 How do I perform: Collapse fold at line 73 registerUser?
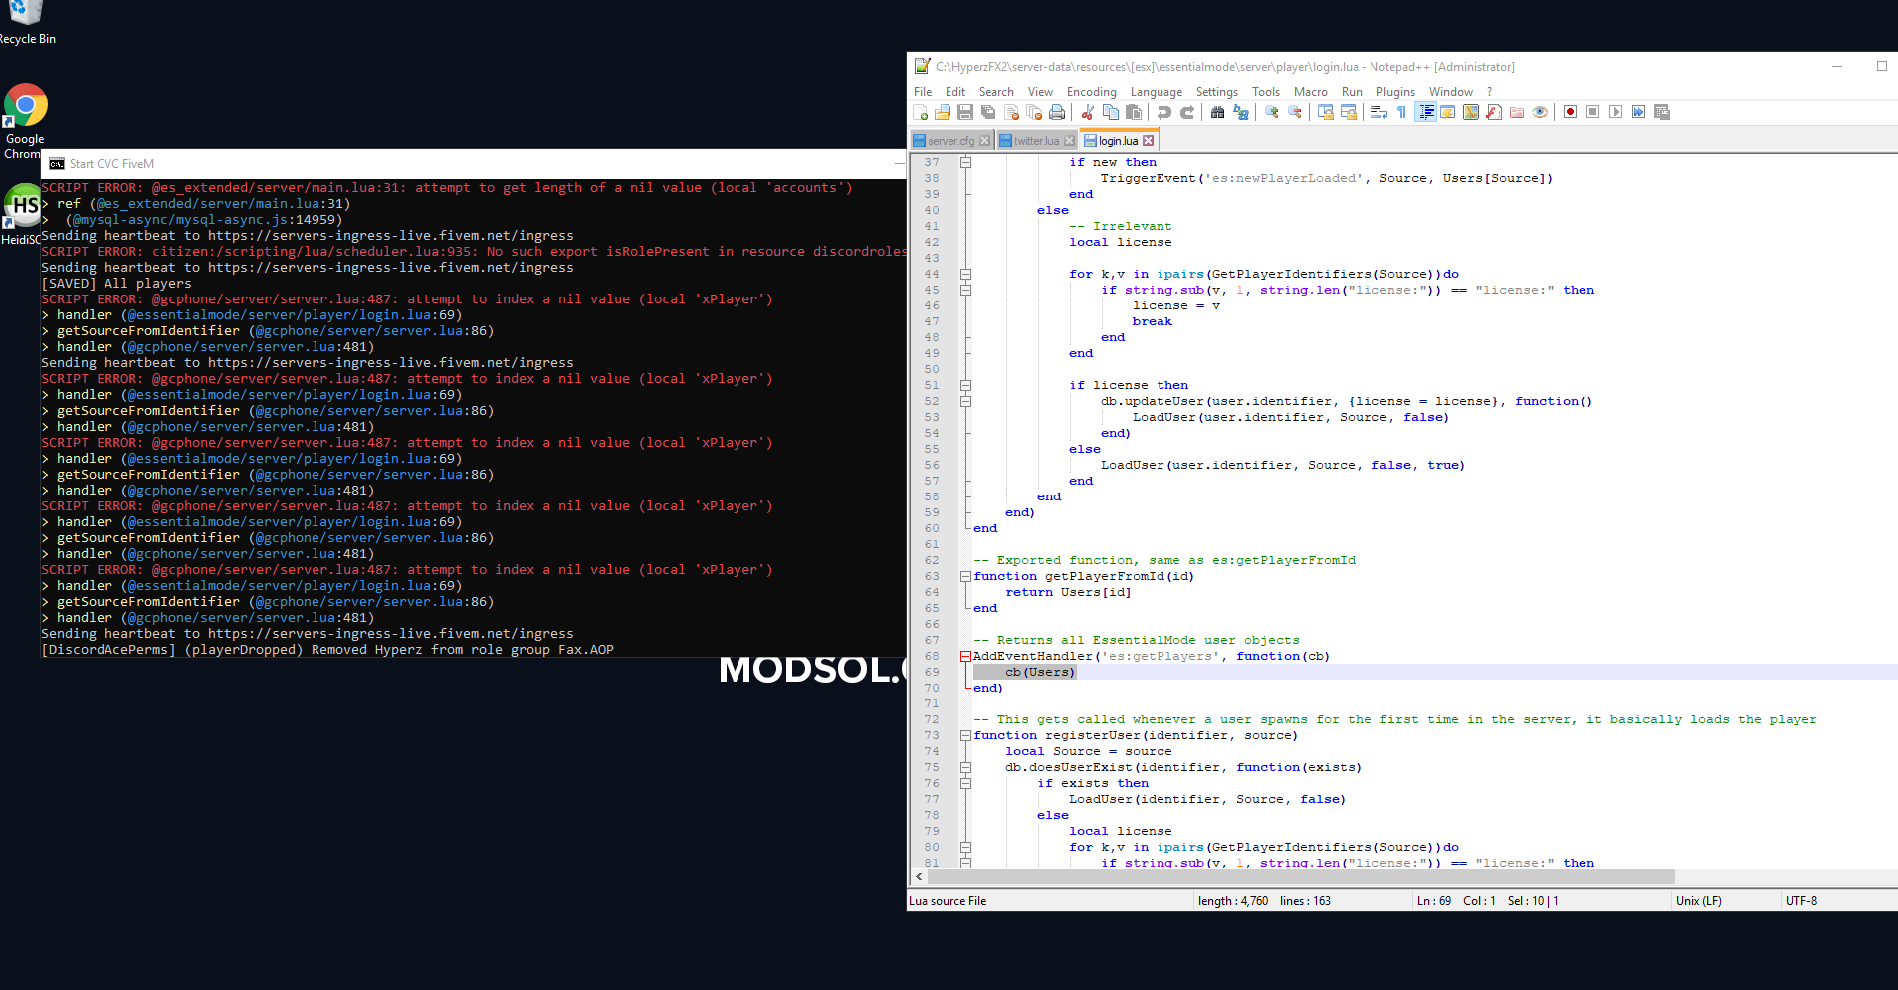(965, 735)
